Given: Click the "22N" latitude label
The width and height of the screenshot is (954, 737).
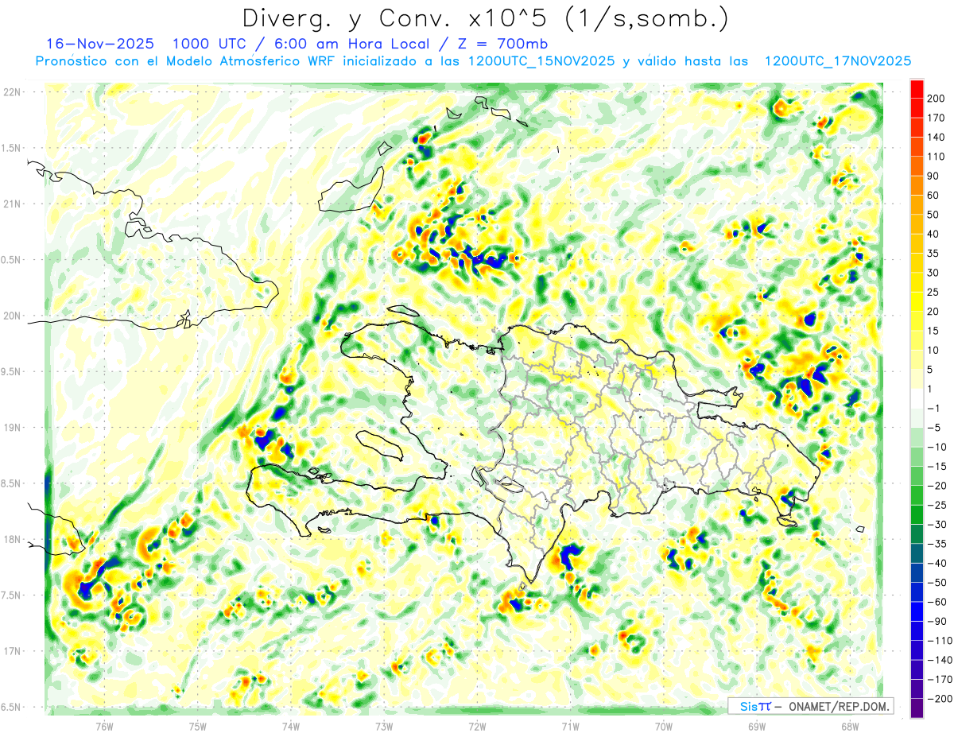Looking at the screenshot, I should coord(12,91).
